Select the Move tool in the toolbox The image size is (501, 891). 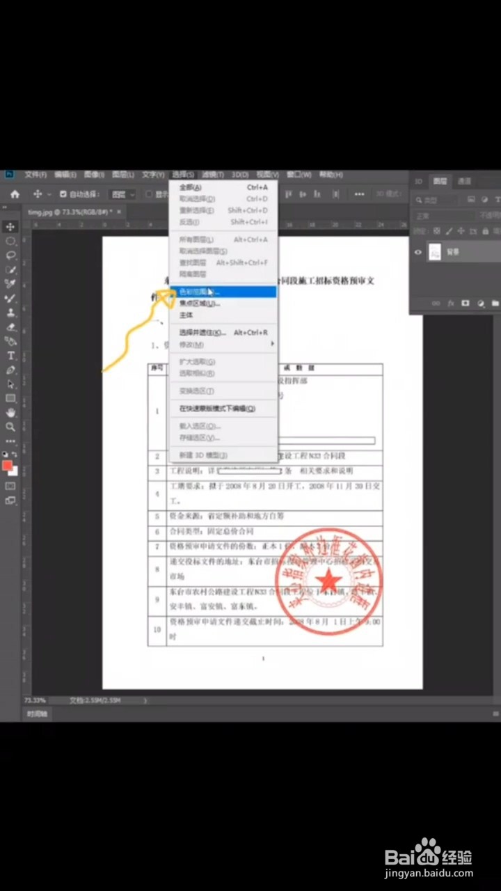10,227
